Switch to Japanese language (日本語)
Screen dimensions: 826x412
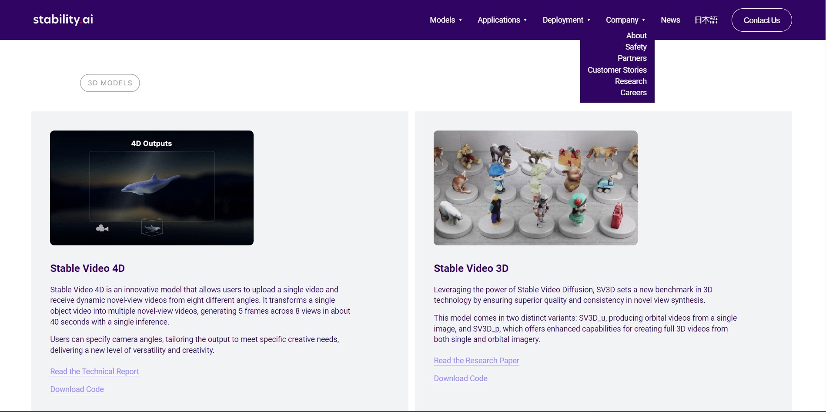tap(706, 20)
